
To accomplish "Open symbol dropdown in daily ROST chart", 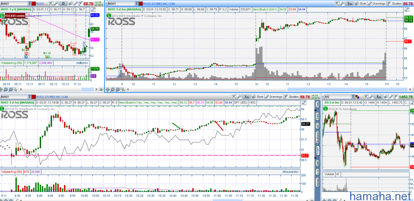I will tap(29, 4).
